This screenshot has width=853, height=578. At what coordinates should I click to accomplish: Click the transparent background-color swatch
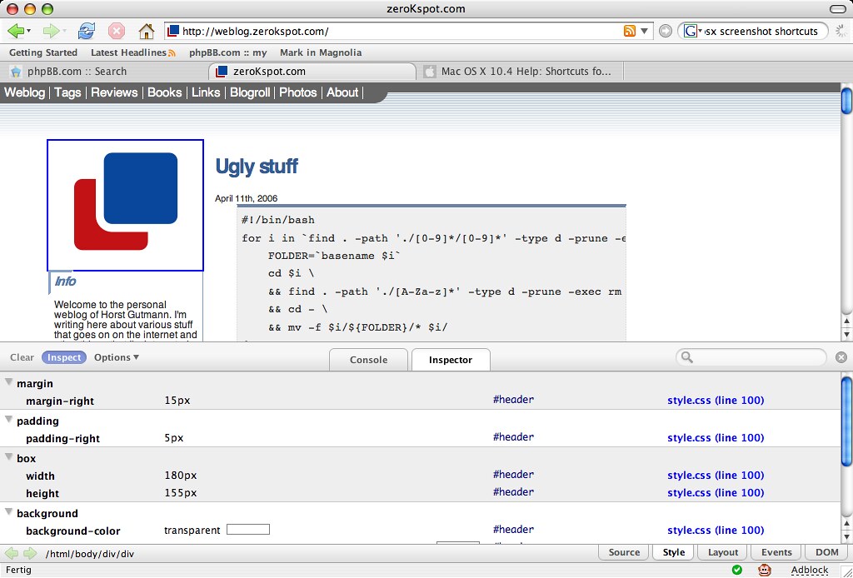pyautogui.click(x=249, y=528)
